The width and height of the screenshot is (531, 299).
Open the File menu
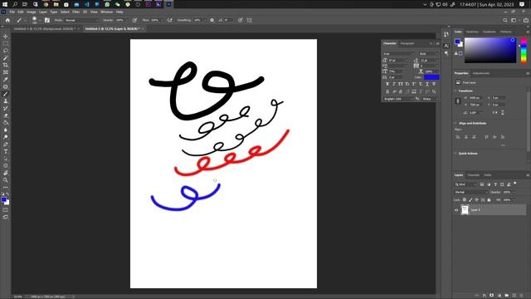[x=12, y=12]
